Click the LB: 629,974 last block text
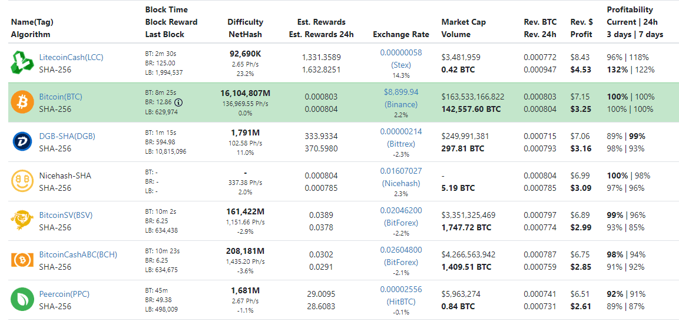 click(x=161, y=112)
